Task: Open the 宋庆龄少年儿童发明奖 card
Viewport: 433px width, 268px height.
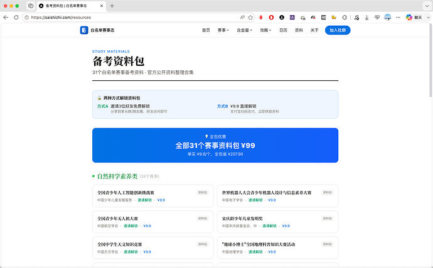Action: tap(277, 222)
